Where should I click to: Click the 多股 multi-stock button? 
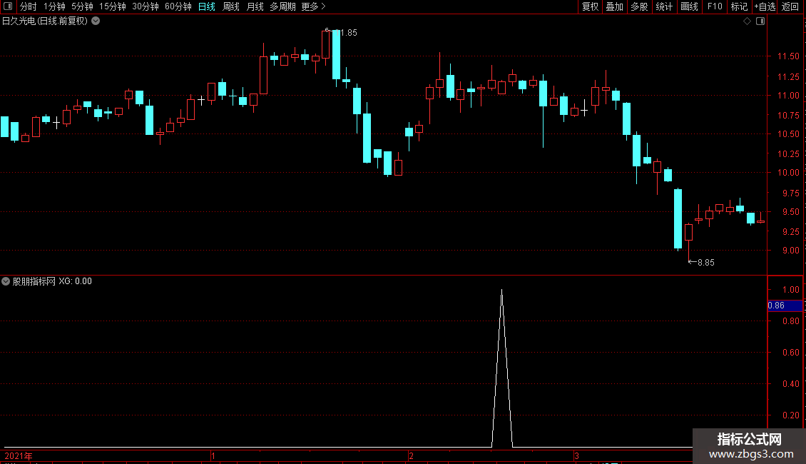pyautogui.click(x=639, y=6)
